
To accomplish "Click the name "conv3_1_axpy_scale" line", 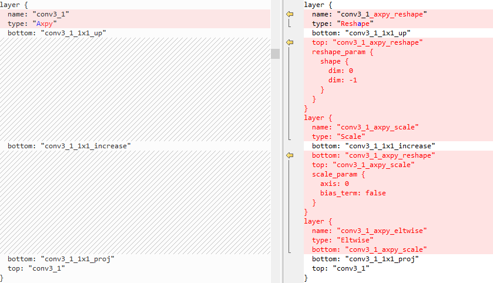I will coord(365,127).
